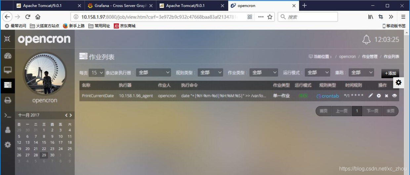Go to 末页 last page
Image resolution: width=410 pixels, height=175 pixels.
pos(390,111)
